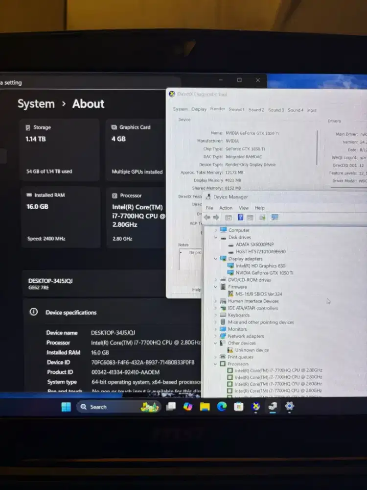Screen dimensions: 367x490
Task: Collapse the Other devices node
Action: pos(215,343)
